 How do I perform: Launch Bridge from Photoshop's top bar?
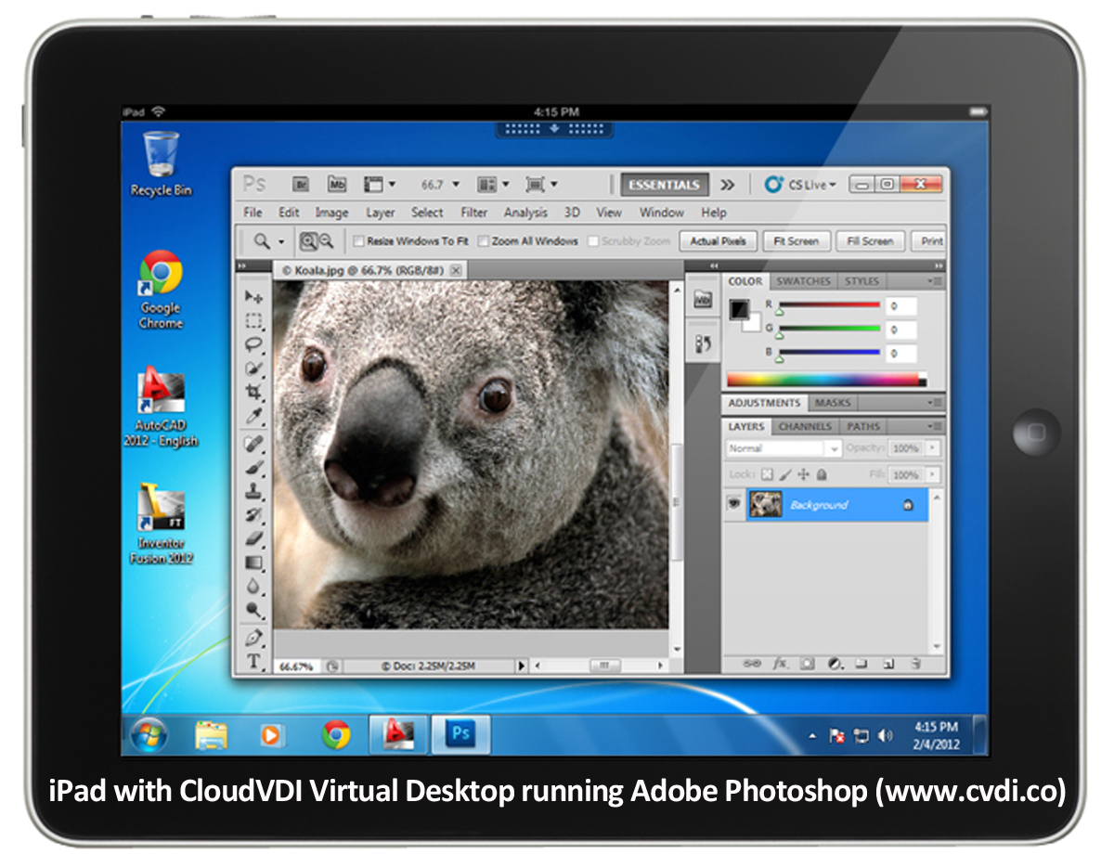pyautogui.click(x=301, y=184)
